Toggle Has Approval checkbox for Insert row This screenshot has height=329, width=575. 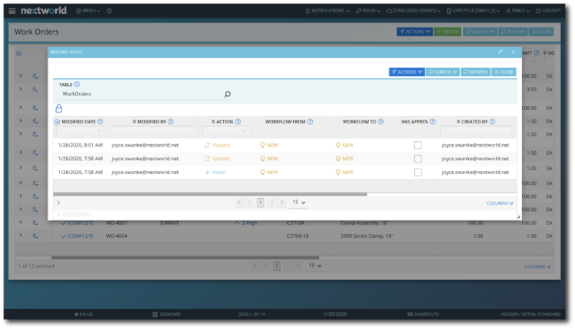(418, 172)
